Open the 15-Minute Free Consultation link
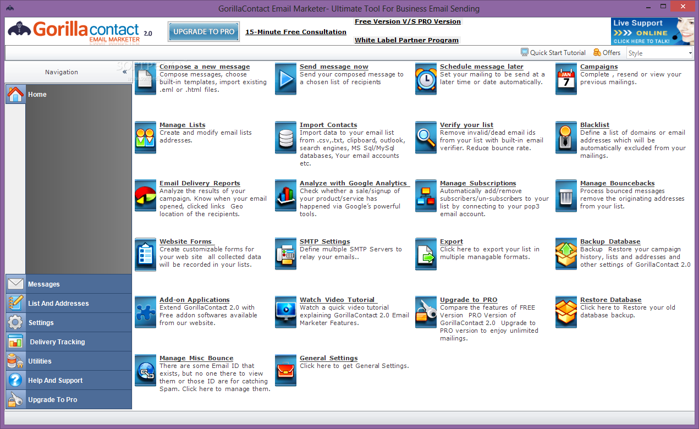 coord(296,32)
